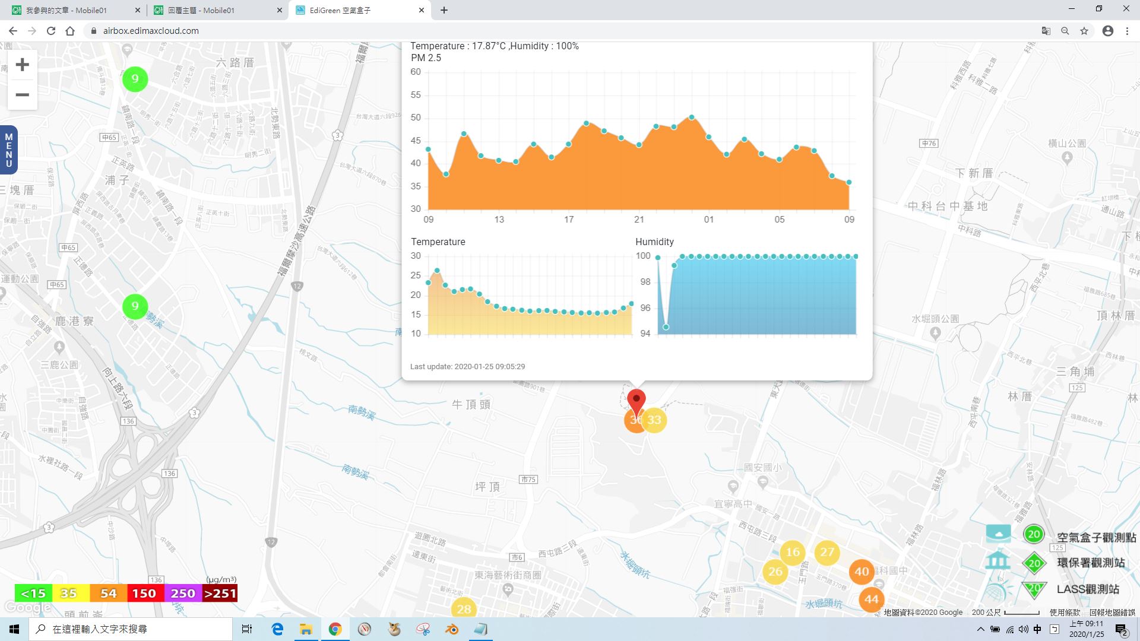1140x641 pixels.
Task: Zoom out the map with minus button
Action: [22, 95]
